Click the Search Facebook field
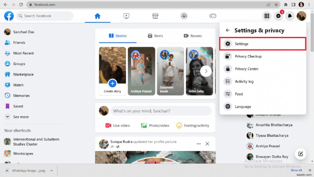 coord(45,16)
